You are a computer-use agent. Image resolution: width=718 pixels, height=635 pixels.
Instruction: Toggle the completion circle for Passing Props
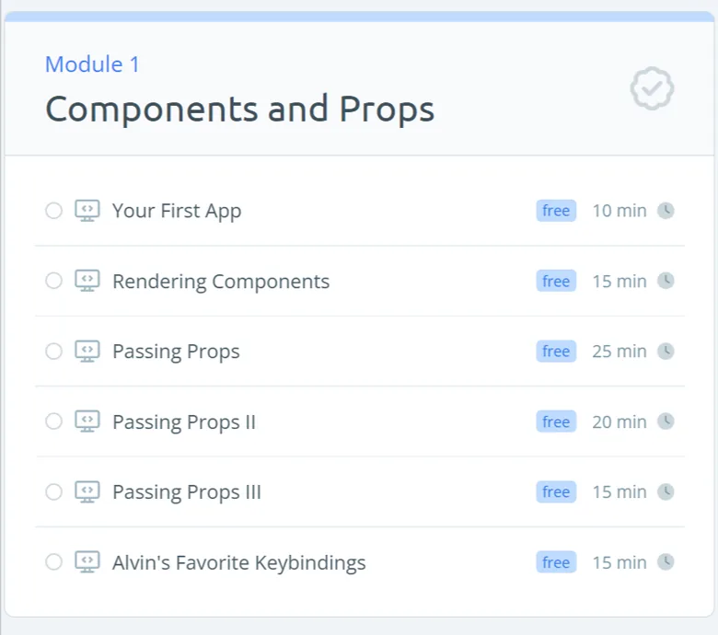point(53,352)
